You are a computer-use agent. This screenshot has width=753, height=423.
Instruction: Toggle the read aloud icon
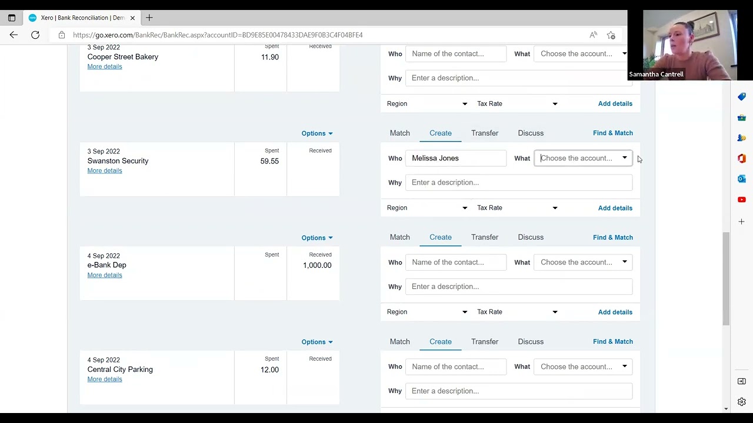[593, 35]
